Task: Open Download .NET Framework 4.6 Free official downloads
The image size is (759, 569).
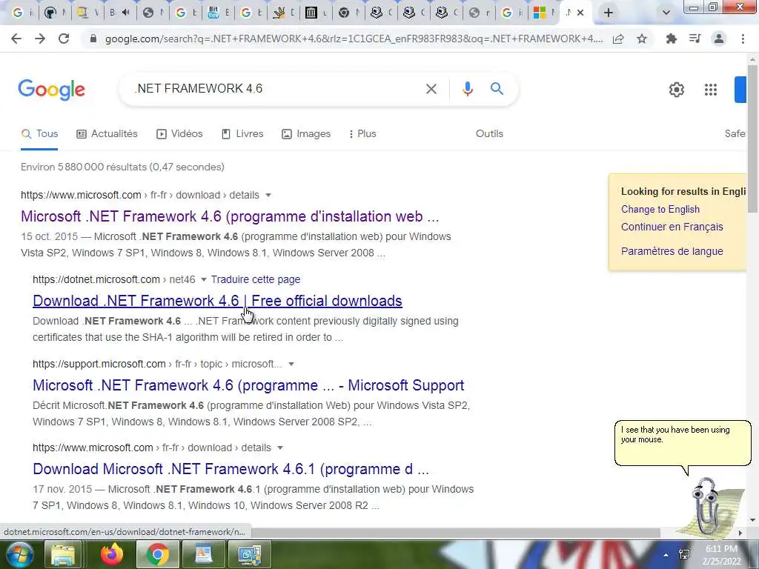Action: [x=217, y=301]
